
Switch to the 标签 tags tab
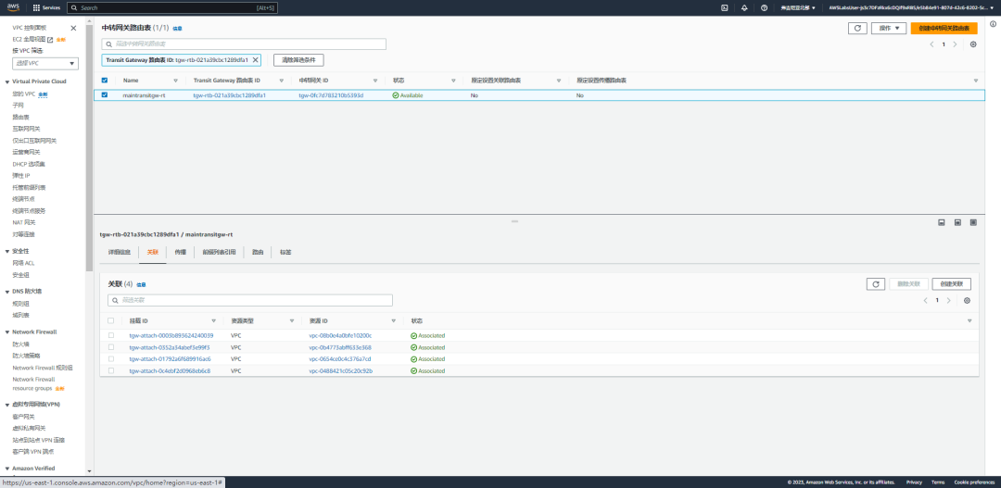click(285, 253)
